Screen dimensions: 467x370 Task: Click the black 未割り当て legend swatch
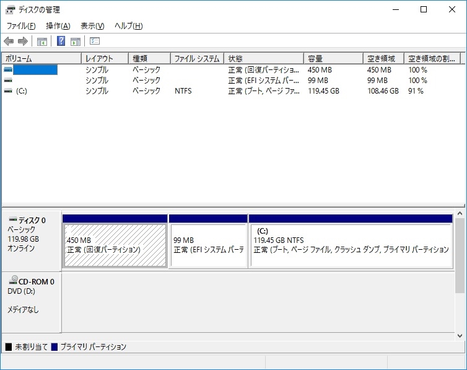9,347
